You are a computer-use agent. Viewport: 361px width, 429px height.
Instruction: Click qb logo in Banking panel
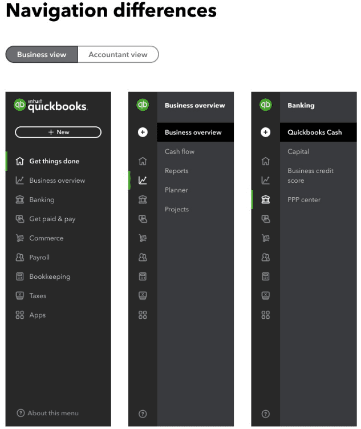pos(265,105)
